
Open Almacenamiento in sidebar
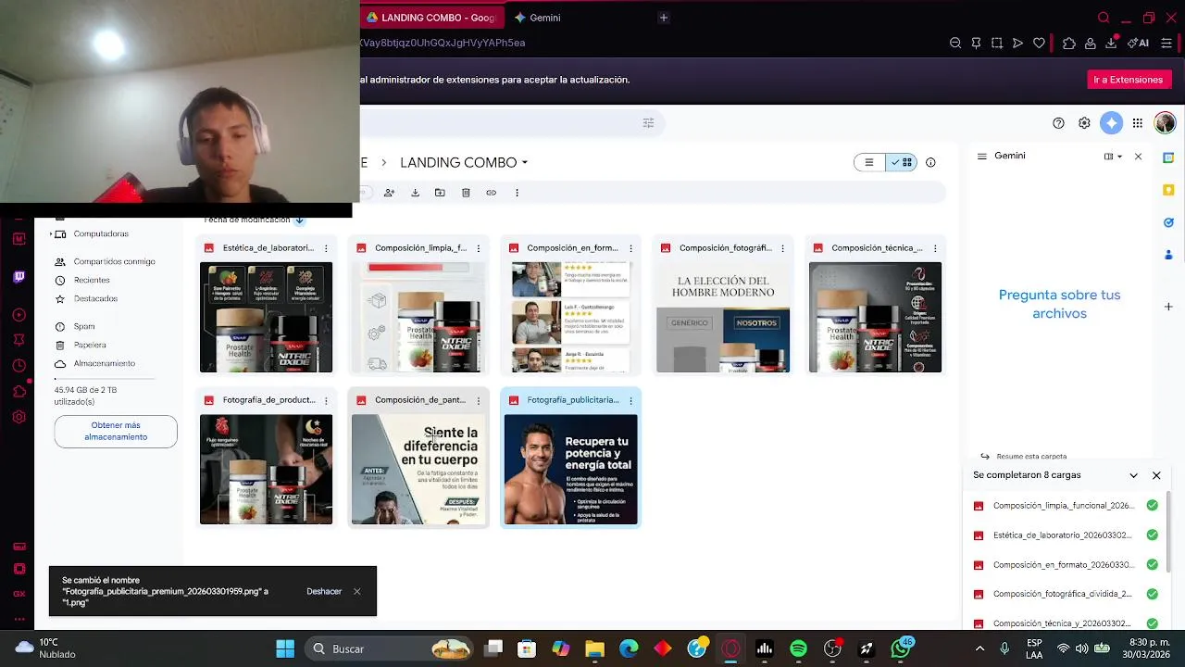[x=94, y=364]
